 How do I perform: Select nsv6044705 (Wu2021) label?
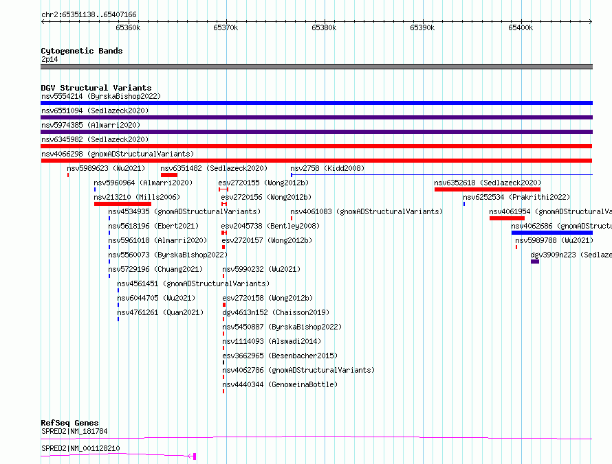156,298
